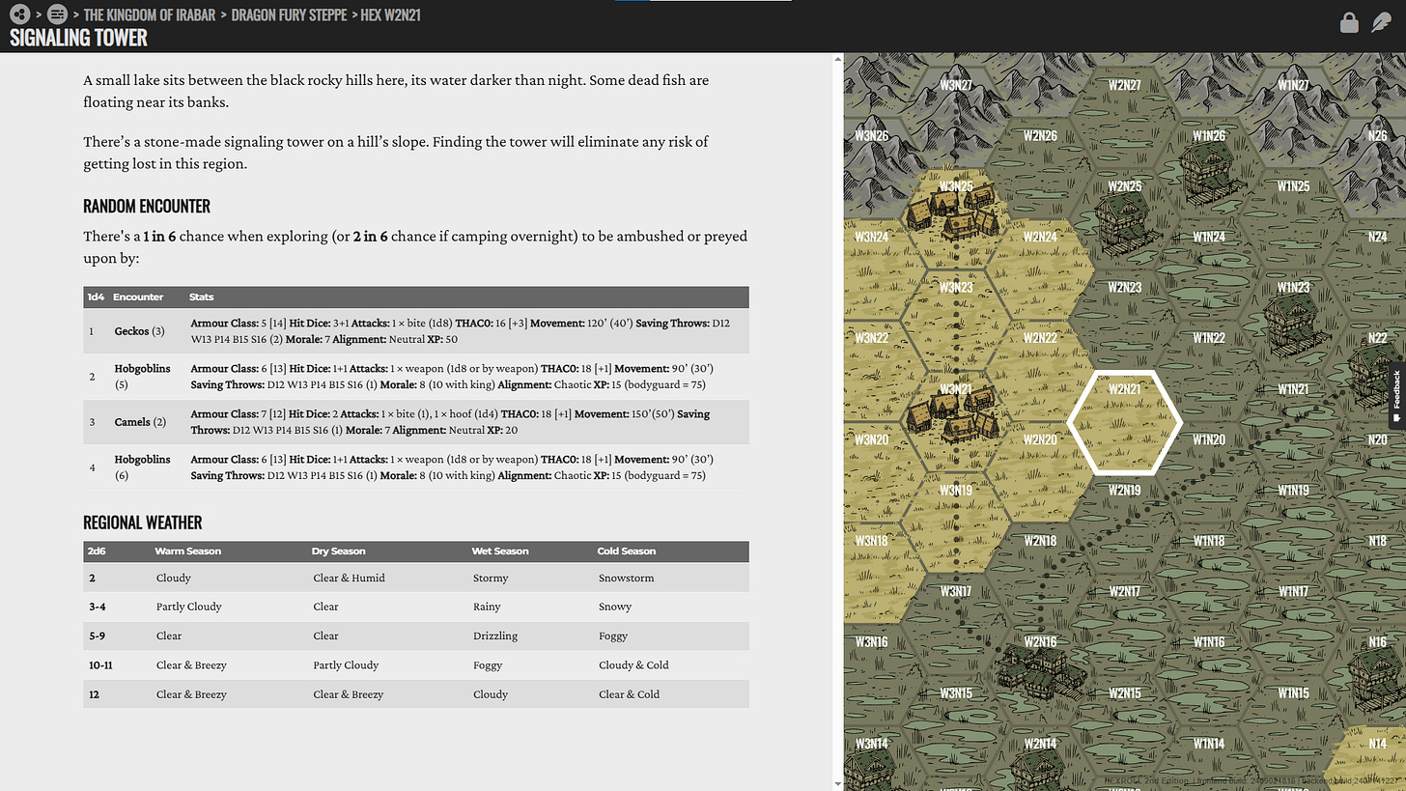1406x791 pixels.
Task: Click the Warm Season column header
Action: pyautogui.click(x=187, y=551)
